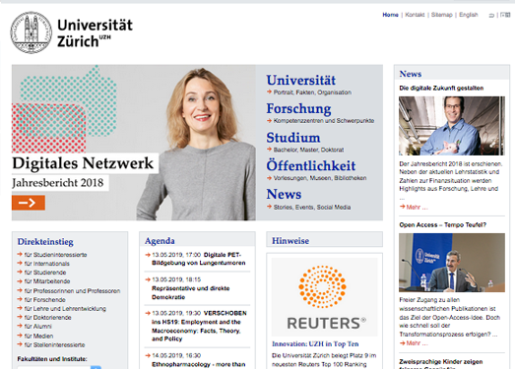Click the Hinweise heading
The width and height of the screenshot is (515, 369).
[x=290, y=241]
